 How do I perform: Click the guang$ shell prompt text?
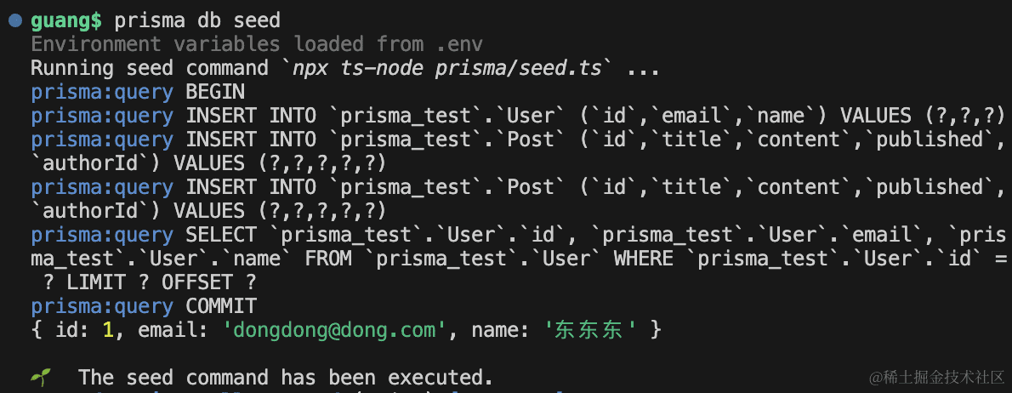pos(65,20)
